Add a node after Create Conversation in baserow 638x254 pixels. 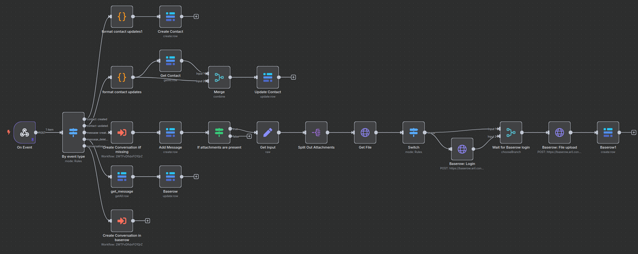pos(148,221)
